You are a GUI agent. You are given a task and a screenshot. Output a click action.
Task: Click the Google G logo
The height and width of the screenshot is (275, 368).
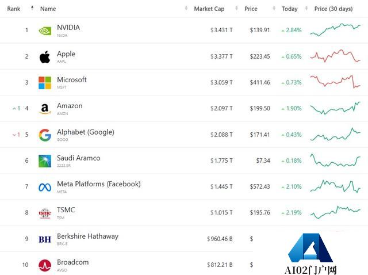(x=45, y=135)
